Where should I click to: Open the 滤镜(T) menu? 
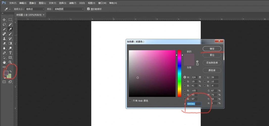[73, 3]
